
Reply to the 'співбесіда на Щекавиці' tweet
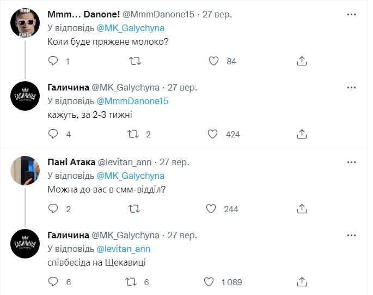53,282
